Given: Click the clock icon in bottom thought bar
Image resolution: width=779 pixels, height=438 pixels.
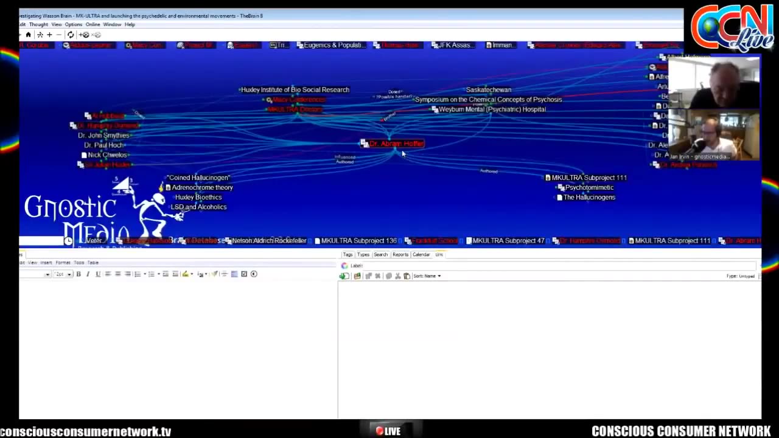Looking at the screenshot, I should (x=69, y=241).
